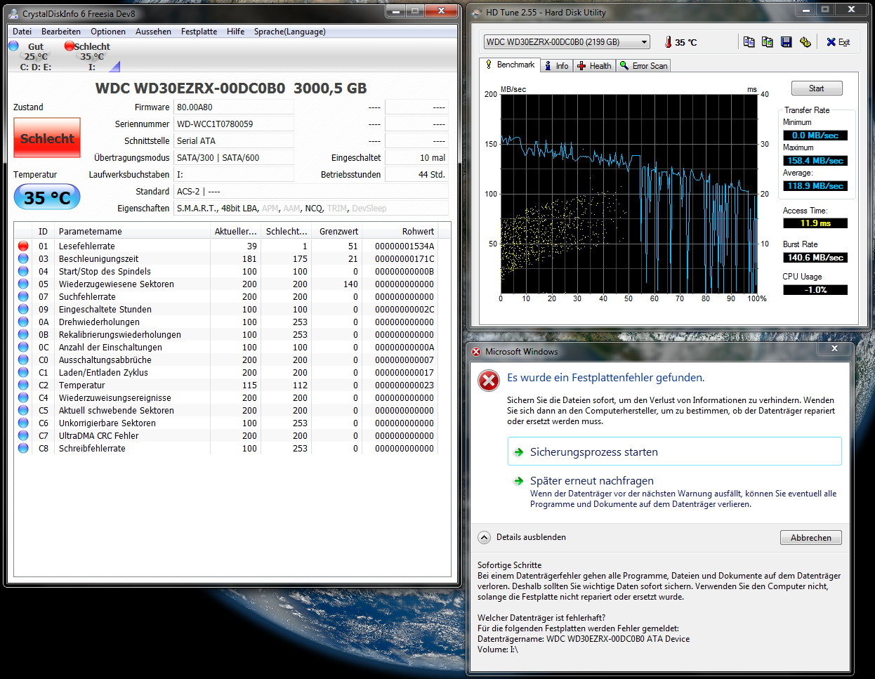Click the Firmware value 80.00A80 field
This screenshot has height=679, width=875.
pyautogui.click(x=234, y=107)
